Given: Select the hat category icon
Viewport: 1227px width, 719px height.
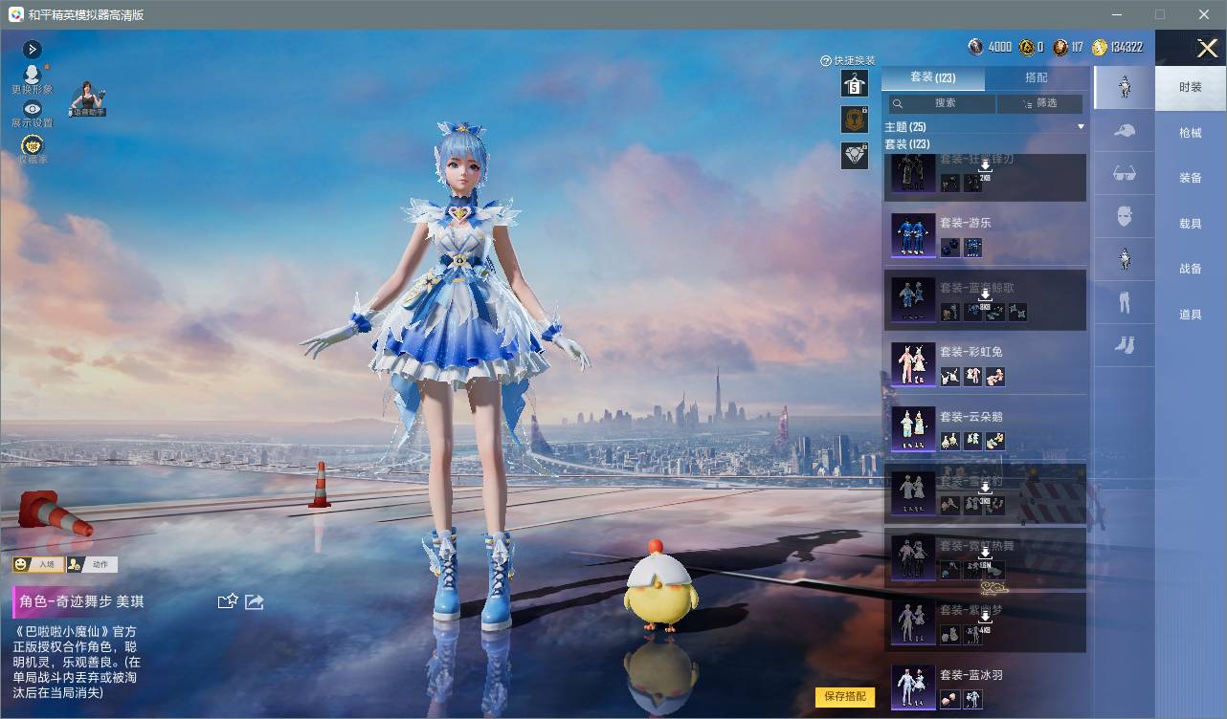Looking at the screenshot, I should [1126, 131].
